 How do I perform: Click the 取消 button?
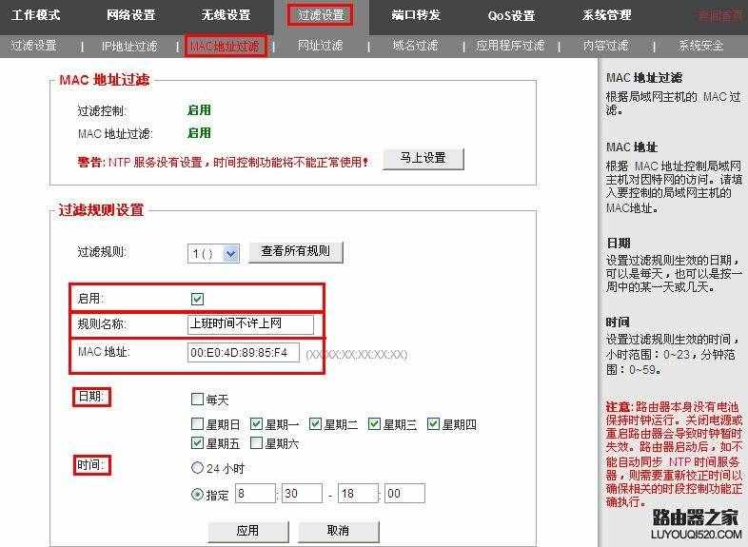[x=338, y=531]
